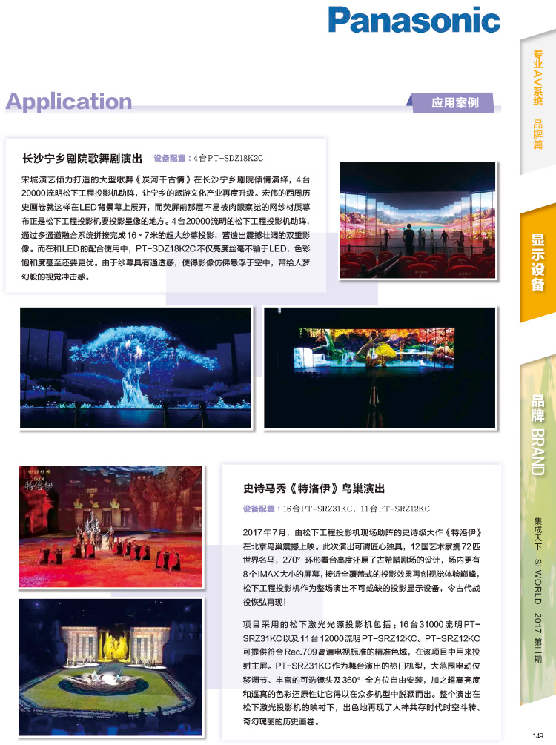Click the Panasonic logo
The width and height of the screenshot is (556, 745).
(414, 20)
